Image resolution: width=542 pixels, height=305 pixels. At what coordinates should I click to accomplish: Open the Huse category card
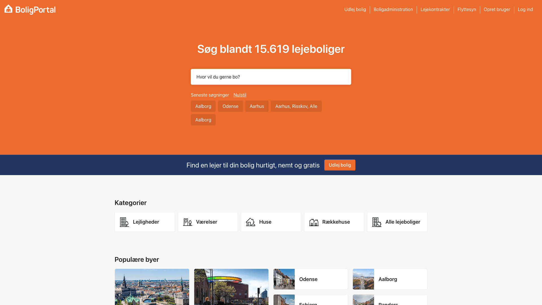coord(271,222)
